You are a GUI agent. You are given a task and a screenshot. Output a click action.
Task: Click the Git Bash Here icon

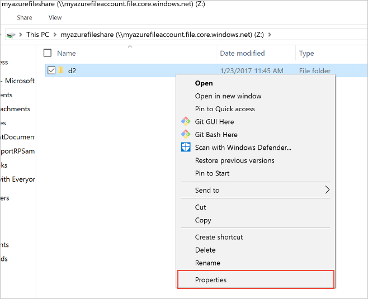(186, 134)
